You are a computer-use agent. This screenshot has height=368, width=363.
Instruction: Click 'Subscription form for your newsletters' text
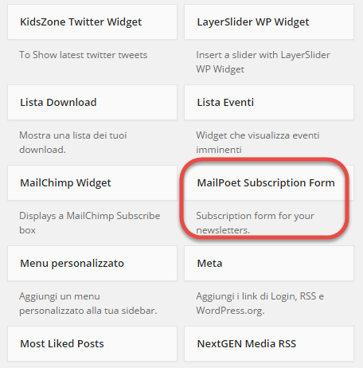(255, 223)
